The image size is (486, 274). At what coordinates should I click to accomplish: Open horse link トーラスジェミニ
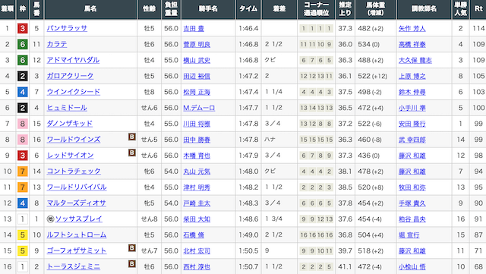click(74, 266)
